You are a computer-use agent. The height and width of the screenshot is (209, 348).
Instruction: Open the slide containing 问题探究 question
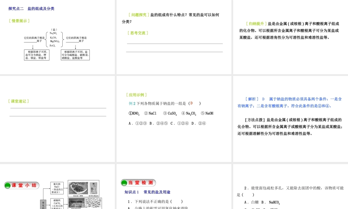(x=174, y=37)
